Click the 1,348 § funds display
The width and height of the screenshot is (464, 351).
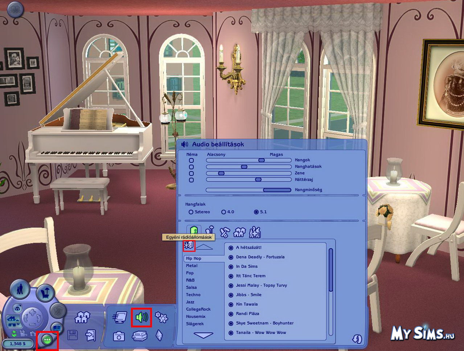tap(18, 344)
